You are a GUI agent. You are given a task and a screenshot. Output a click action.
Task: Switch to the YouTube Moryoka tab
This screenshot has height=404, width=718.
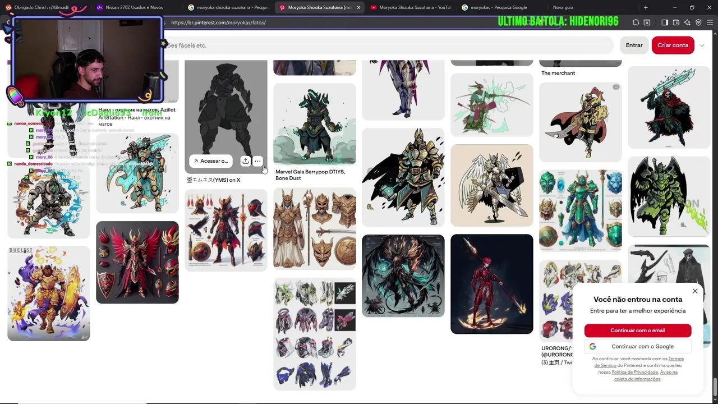(x=411, y=7)
